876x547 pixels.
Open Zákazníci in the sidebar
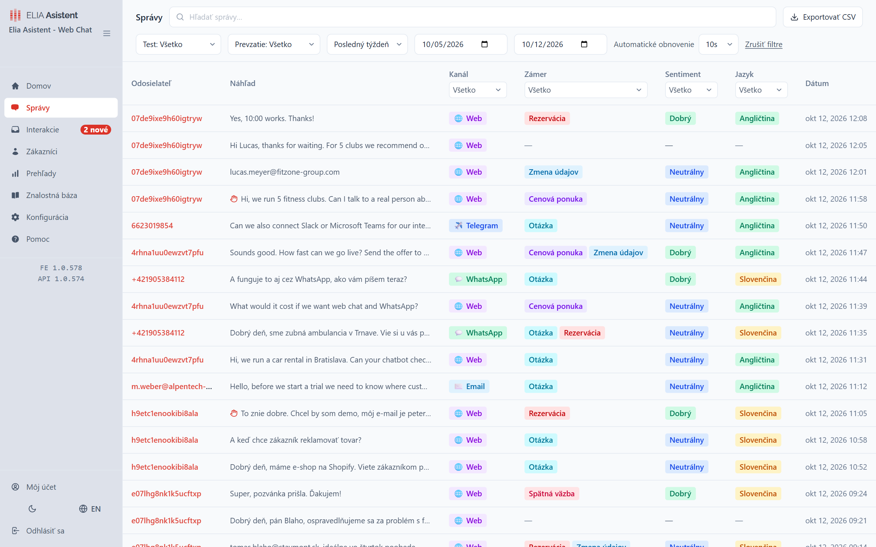(x=61, y=152)
